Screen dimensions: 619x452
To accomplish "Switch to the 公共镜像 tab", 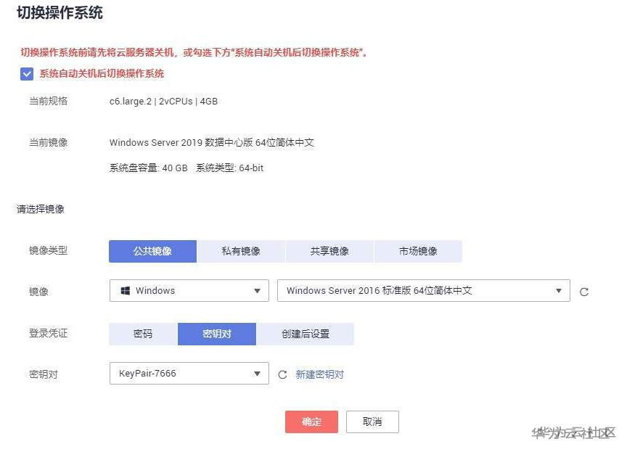I will pos(152,251).
